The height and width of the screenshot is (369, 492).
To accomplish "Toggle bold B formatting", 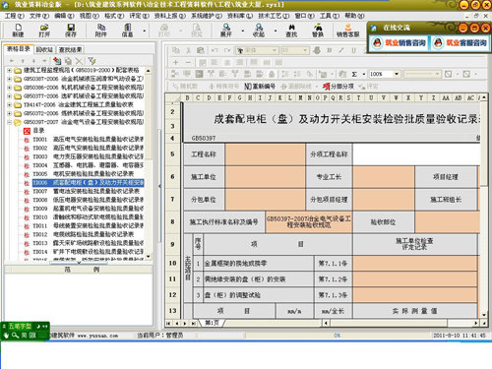I will click(x=330, y=50).
